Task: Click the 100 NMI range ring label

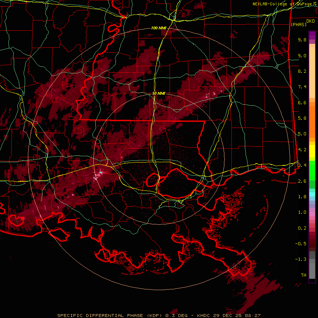Action: 158,28
